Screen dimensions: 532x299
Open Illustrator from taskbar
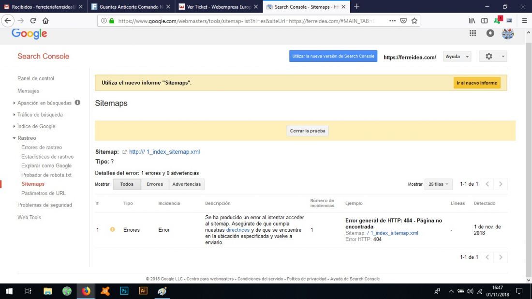coord(143,291)
